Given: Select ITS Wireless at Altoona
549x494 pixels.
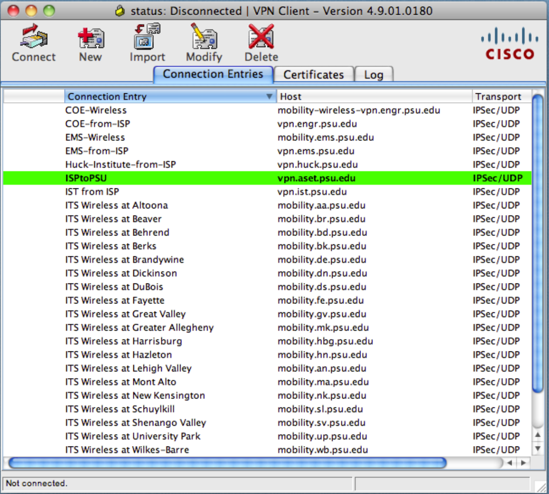Looking at the screenshot, I should pyautogui.click(x=267, y=205).
